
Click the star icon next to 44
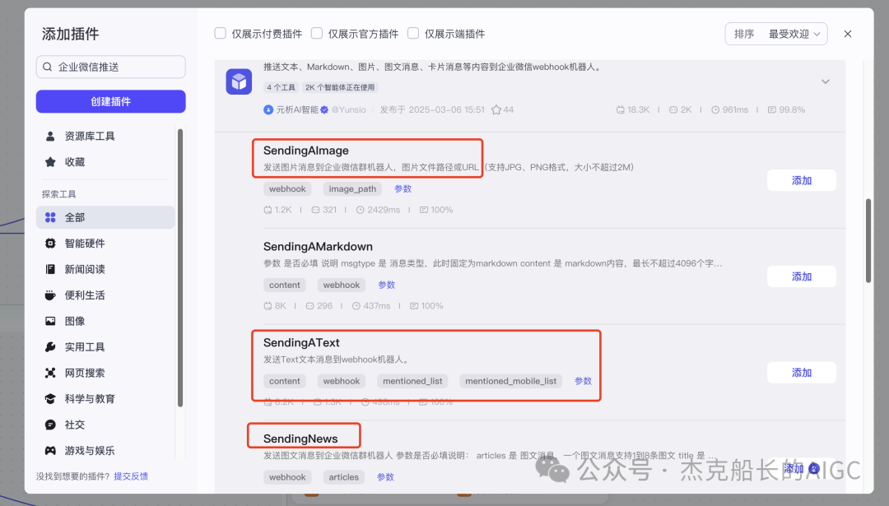pyautogui.click(x=496, y=109)
